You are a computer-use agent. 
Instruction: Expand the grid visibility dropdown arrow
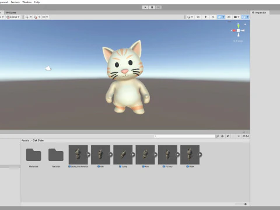[31, 17]
